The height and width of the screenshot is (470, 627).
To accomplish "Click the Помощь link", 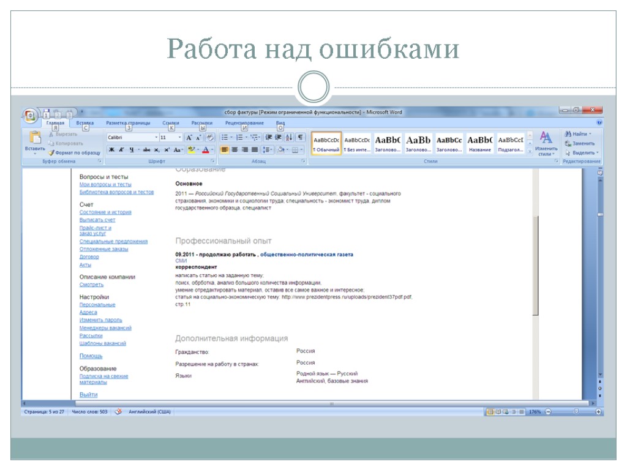I will pyautogui.click(x=91, y=356).
